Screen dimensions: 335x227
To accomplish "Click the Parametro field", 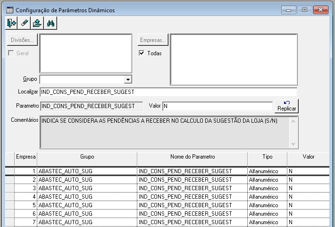I will [x=92, y=106].
